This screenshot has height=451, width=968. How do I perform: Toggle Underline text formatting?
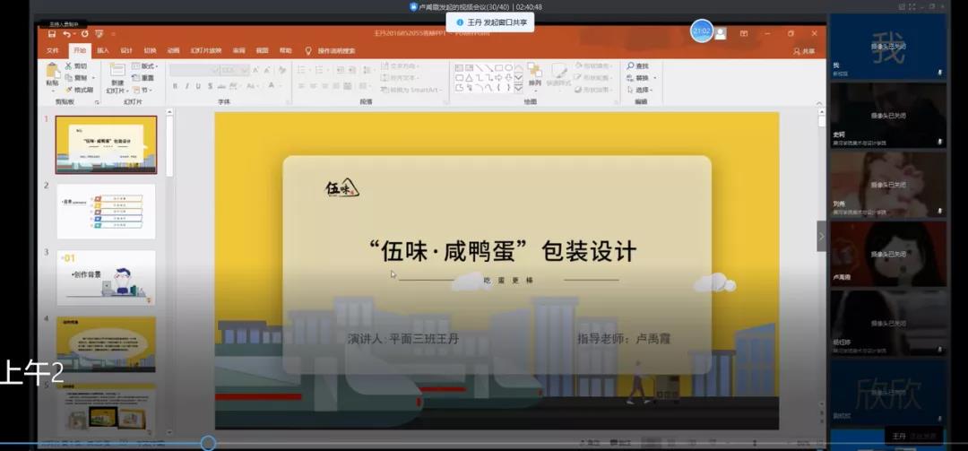pyautogui.click(x=198, y=86)
